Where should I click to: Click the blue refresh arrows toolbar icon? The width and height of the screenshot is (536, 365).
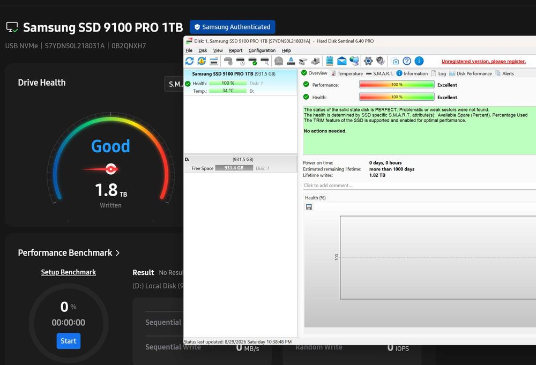coord(189,61)
